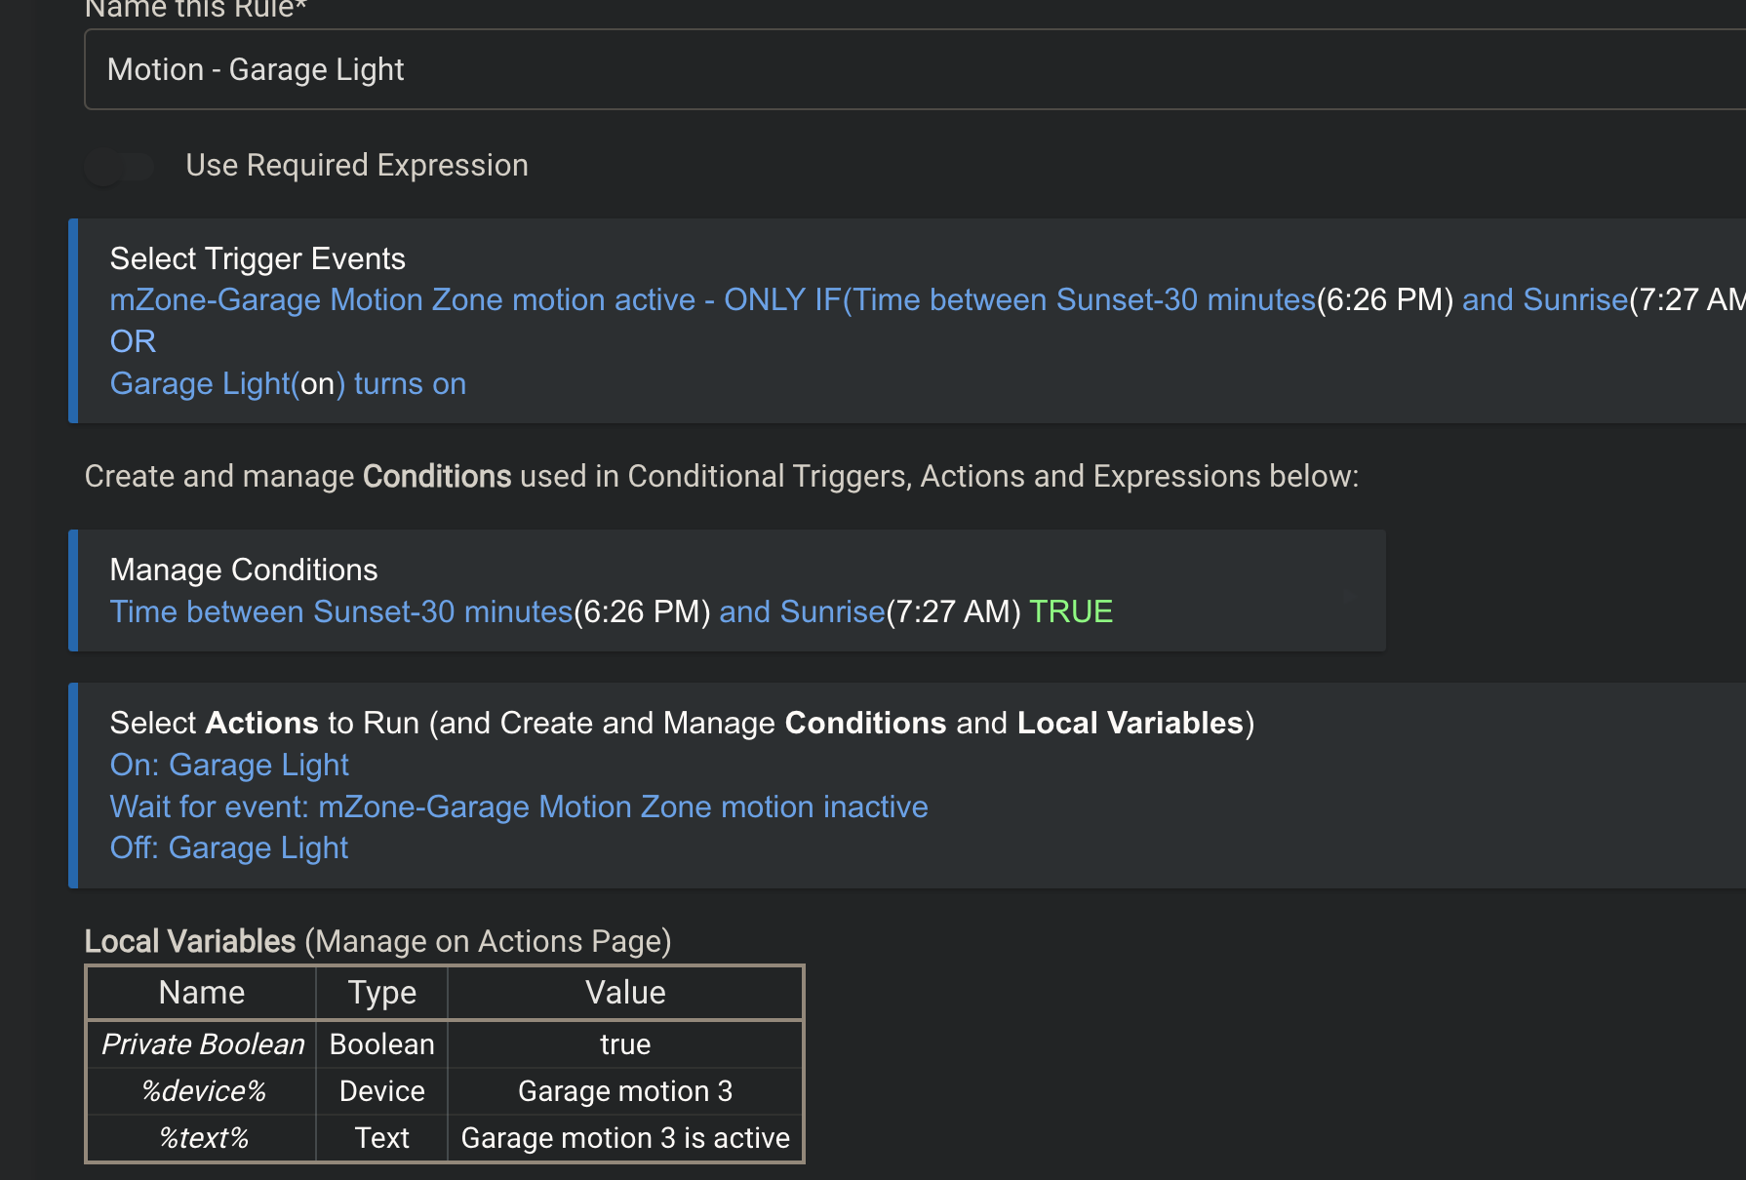1746x1180 pixels.
Task: Click the Local Variables heading
Action: [190, 942]
